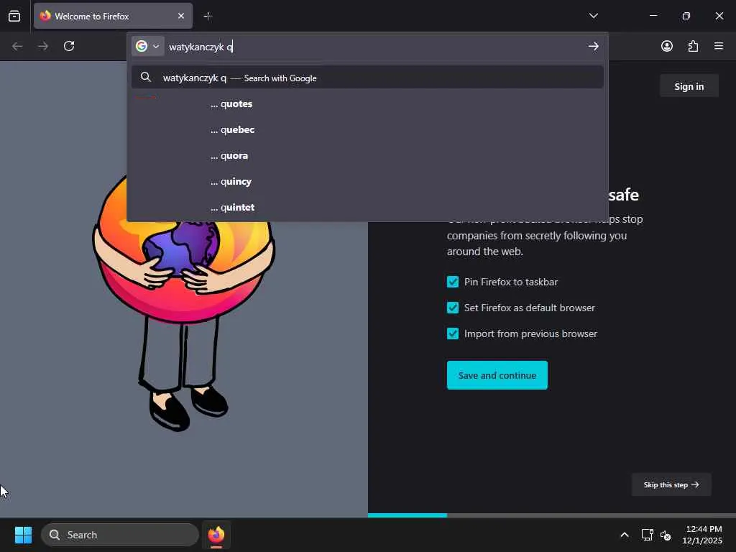Viewport: 736px width, 552px height.
Task: Choose the 'quora' search suggestion
Action: [367, 155]
